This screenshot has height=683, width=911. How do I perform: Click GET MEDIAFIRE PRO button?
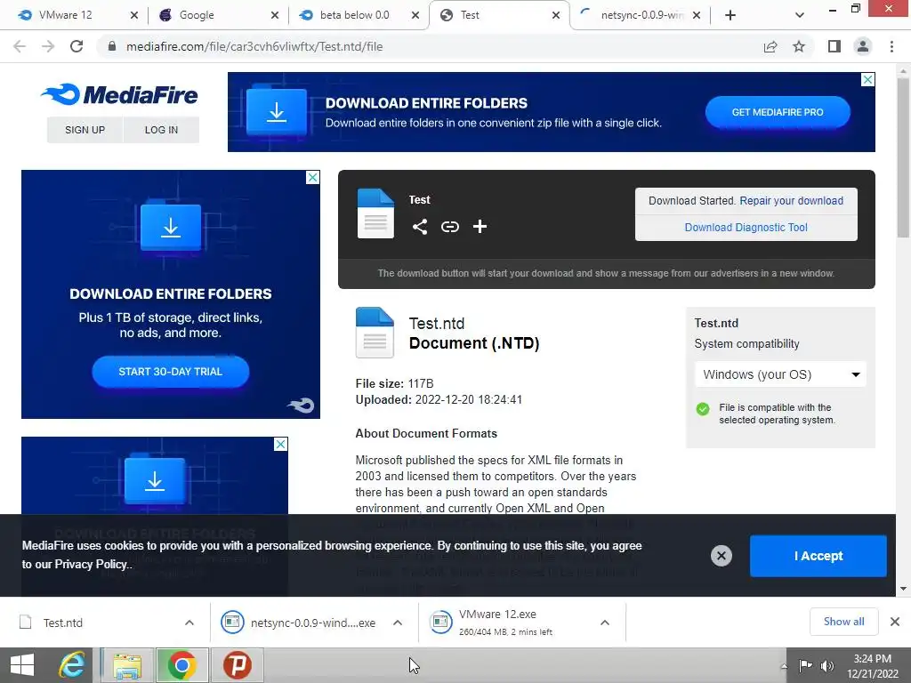coord(778,112)
